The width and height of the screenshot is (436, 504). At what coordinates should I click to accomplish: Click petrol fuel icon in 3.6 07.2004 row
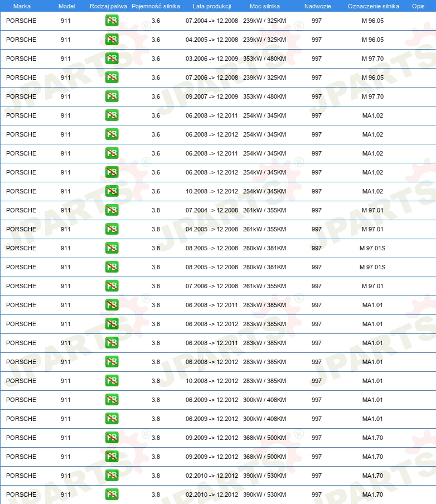click(x=112, y=21)
